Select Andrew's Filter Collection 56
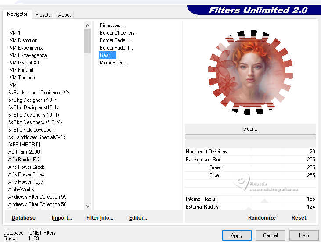Viewport: 321px width, 242px height. [37, 204]
